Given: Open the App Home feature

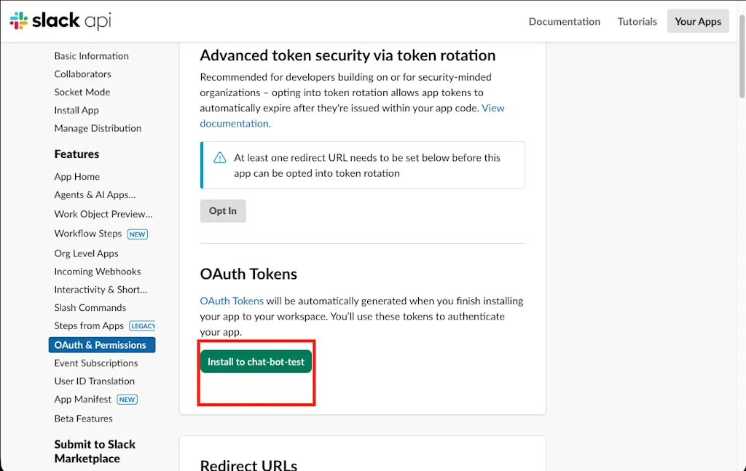Looking at the screenshot, I should point(77,177).
